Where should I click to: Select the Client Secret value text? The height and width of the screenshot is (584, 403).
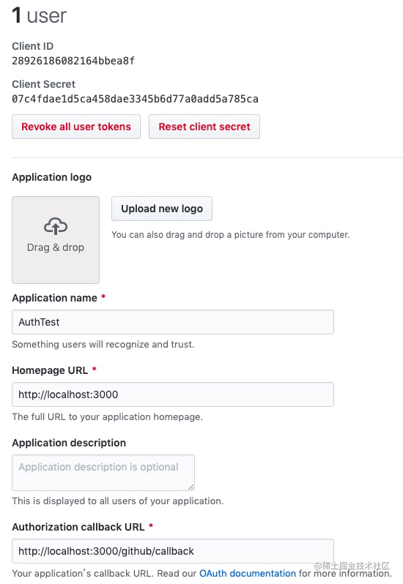click(x=135, y=99)
